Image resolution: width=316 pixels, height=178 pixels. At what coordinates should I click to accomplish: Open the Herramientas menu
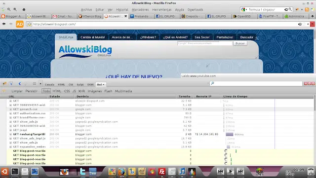(x=162, y=9)
